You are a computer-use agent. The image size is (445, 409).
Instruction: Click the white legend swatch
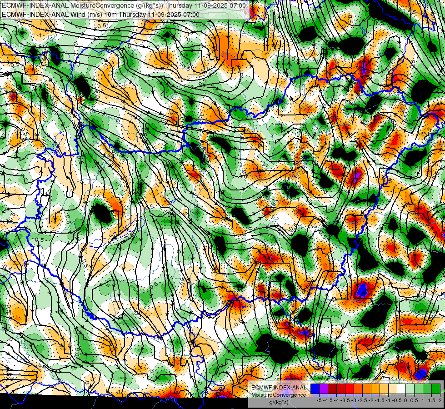pyautogui.click(x=401, y=389)
